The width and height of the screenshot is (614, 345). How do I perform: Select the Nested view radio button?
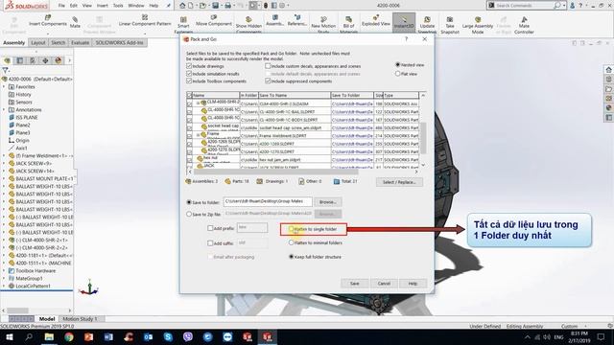click(398, 64)
